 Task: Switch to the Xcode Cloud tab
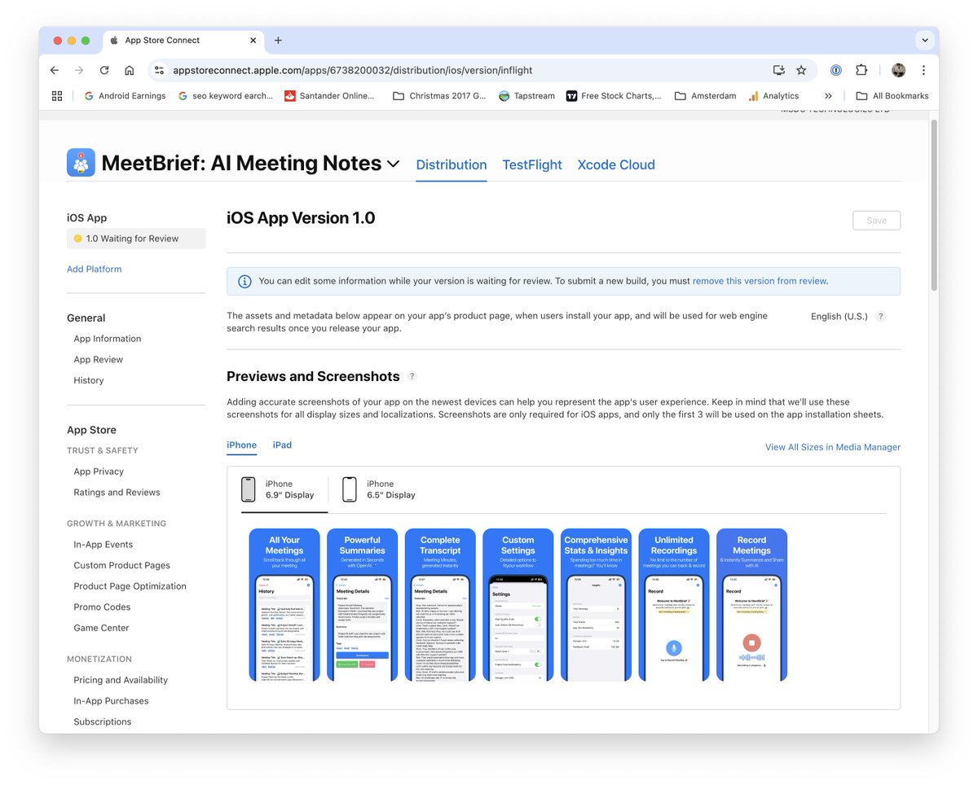pyautogui.click(x=616, y=164)
